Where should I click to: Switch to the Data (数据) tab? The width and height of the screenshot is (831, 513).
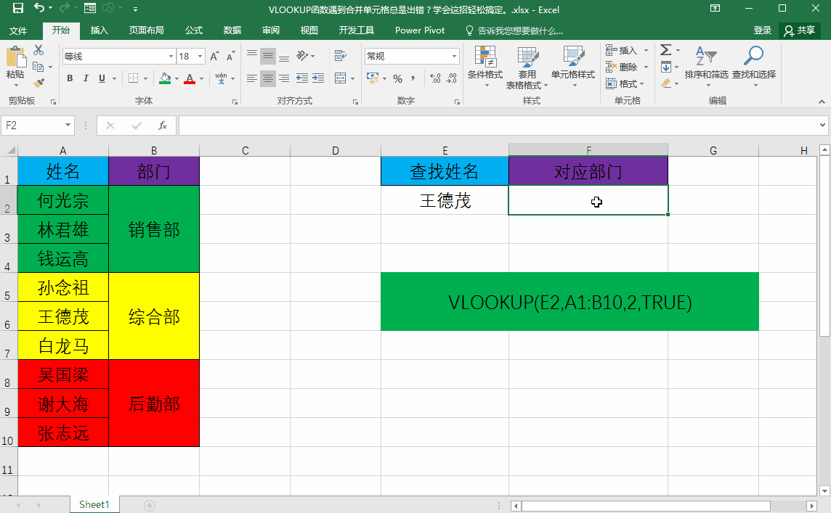coord(232,30)
